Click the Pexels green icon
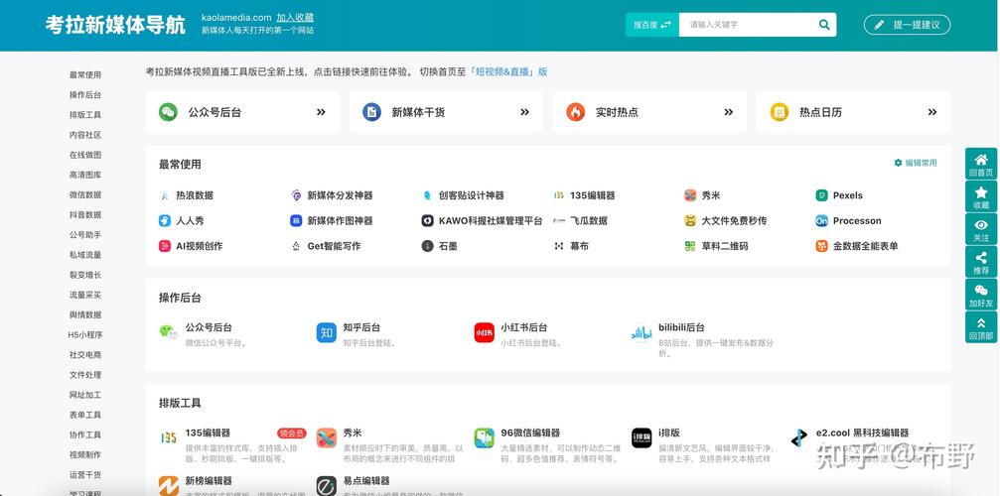 821,195
